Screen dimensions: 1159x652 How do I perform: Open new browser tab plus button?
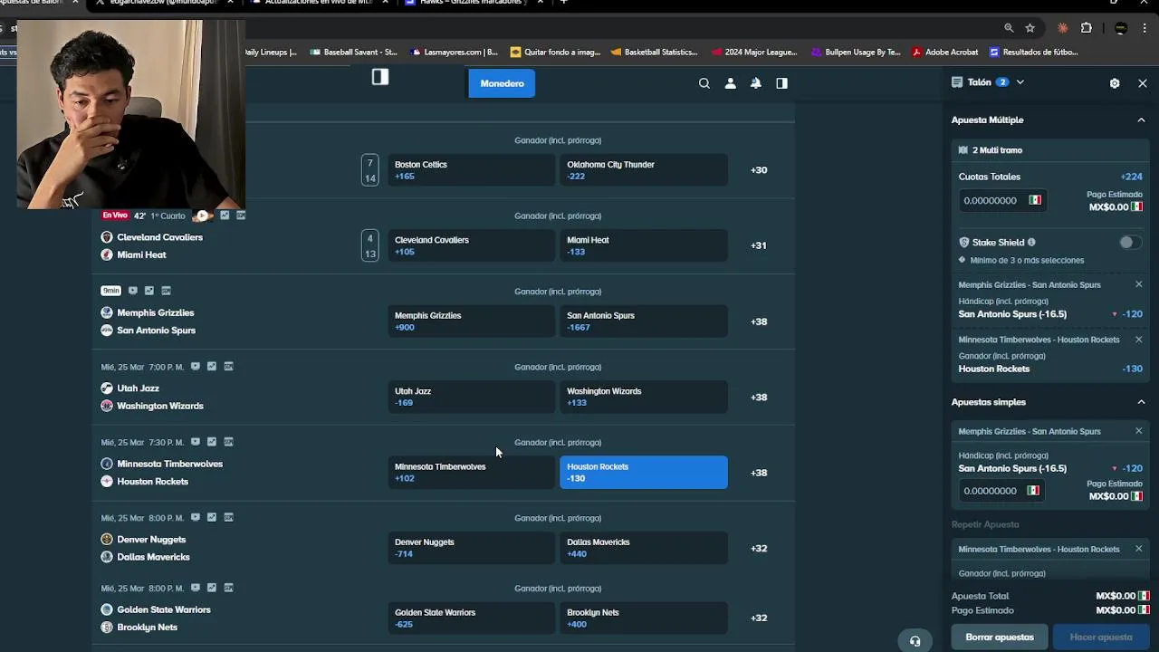coord(563,3)
